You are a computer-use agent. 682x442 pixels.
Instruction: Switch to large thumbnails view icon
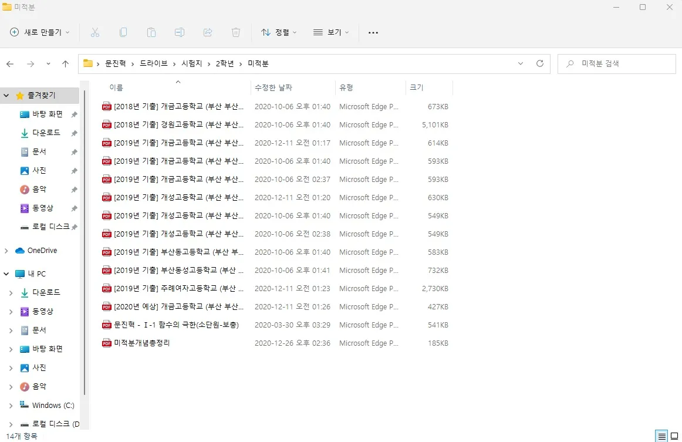pyautogui.click(x=674, y=436)
